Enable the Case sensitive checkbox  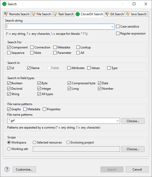click(118, 27)
